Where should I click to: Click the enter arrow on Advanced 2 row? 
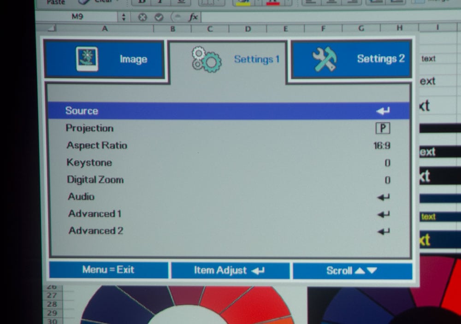384,232
